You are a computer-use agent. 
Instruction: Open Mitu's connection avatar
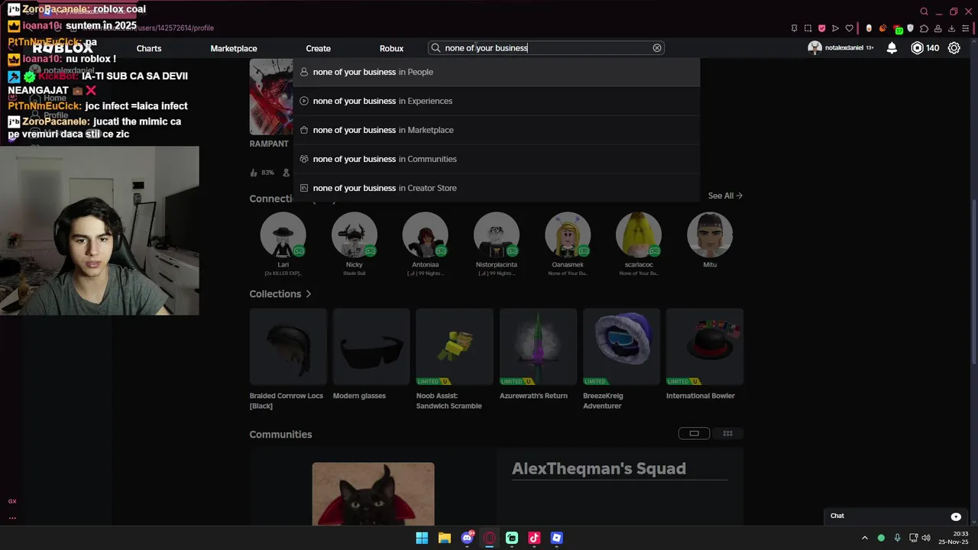710,235
